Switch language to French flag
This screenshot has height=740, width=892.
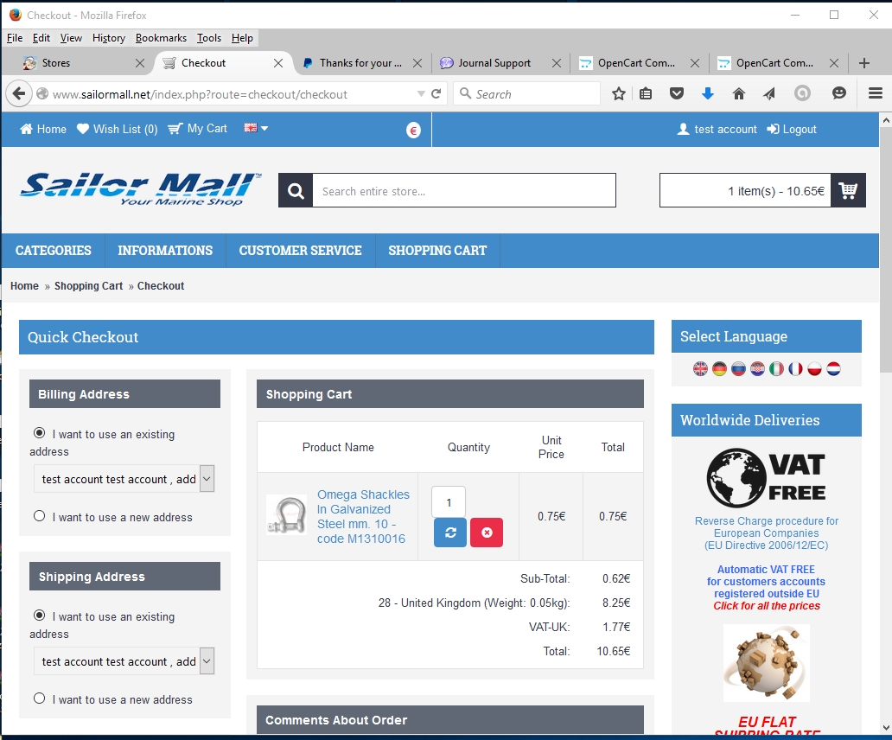point(795,369)
